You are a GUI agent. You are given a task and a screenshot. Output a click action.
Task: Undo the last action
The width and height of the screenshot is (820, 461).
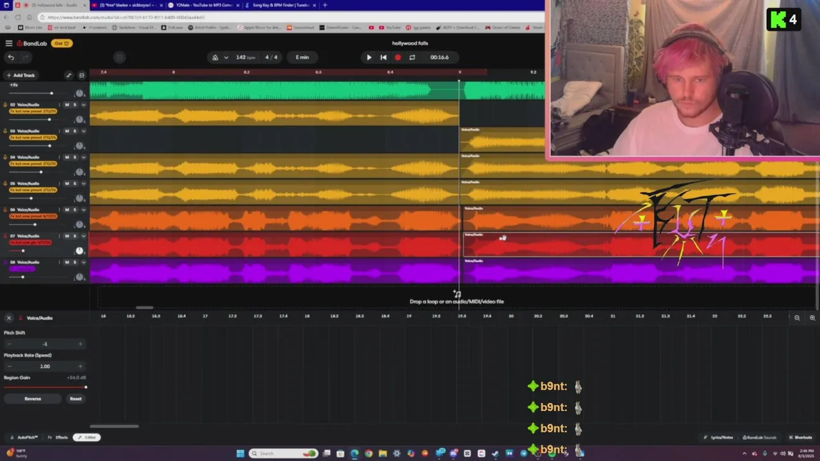click(11, 57)
